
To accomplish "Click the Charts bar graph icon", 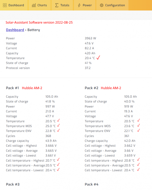I will 34,5.
